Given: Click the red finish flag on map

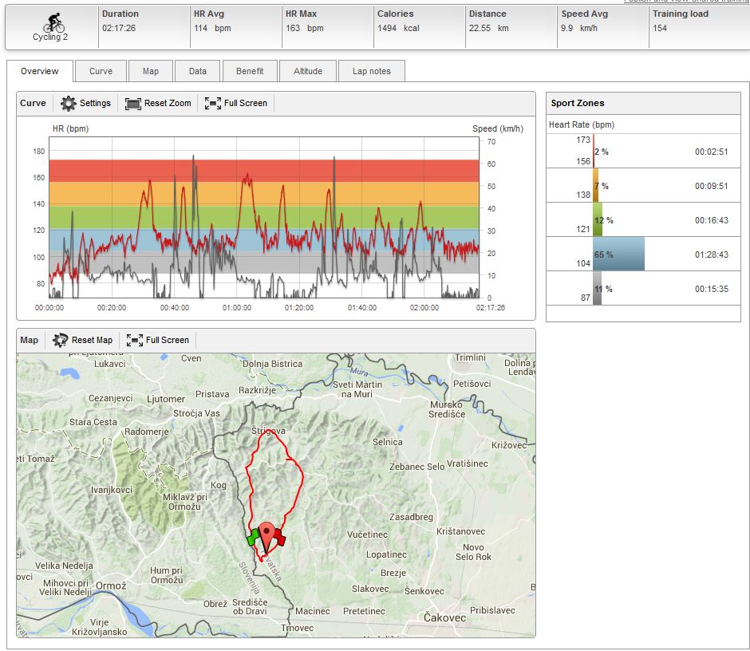Looking at the screenshot, I should click(x=279, y=540).
